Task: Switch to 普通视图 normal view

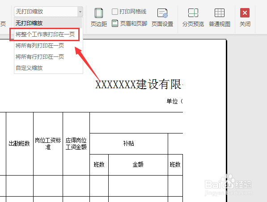Action: [x=220, y=17]
